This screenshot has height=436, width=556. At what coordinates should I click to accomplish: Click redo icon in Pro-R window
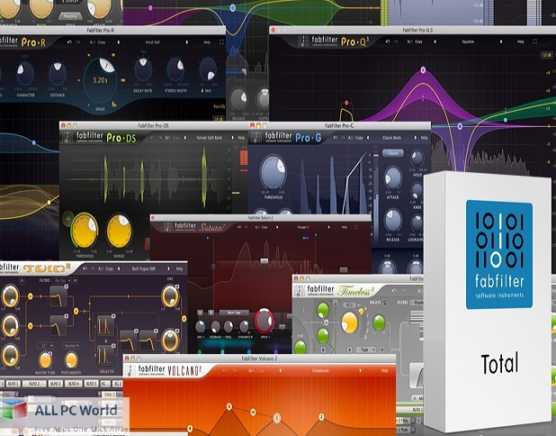pyautogui.click(x=78, y=42)
